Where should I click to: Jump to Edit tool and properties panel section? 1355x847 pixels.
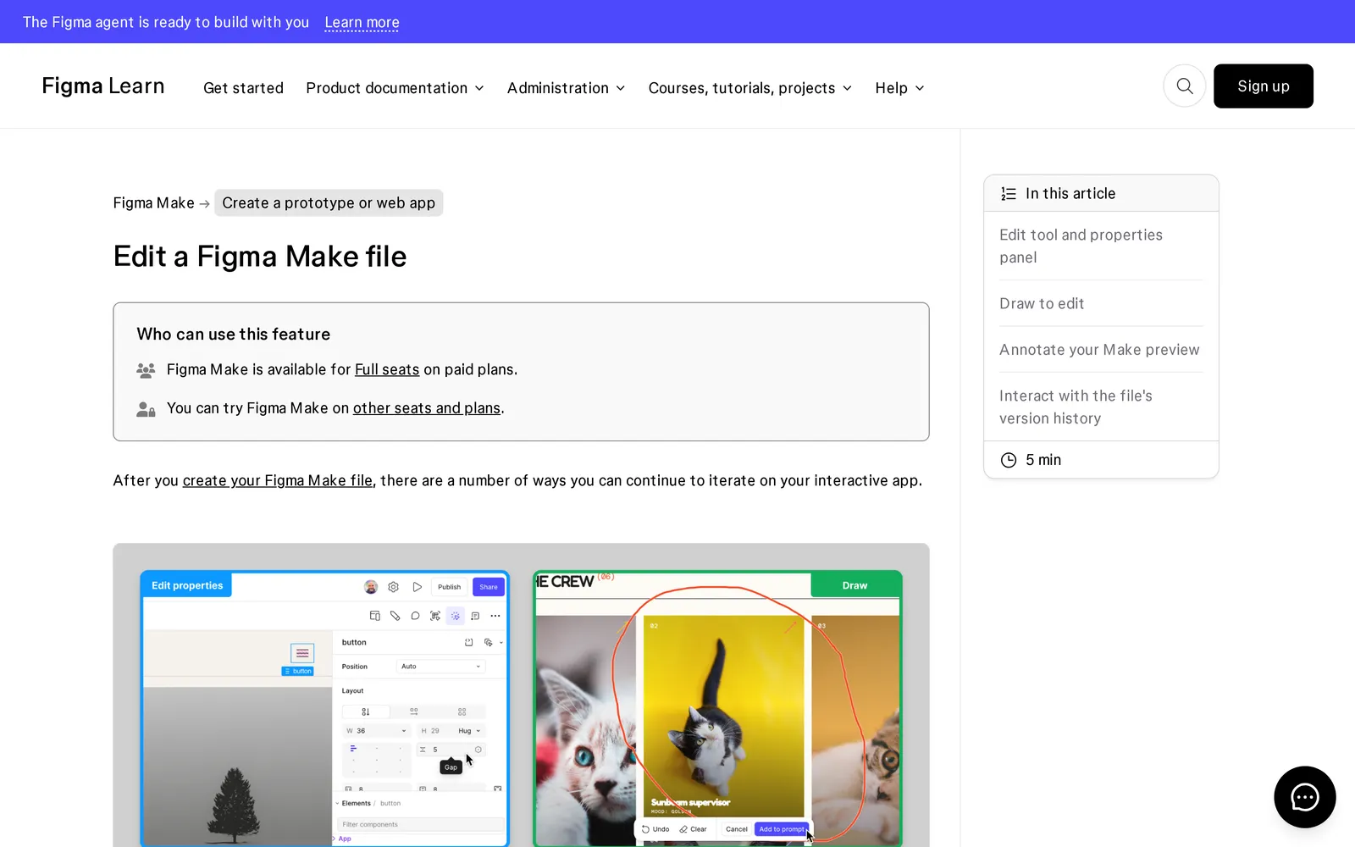point(1081,246)
